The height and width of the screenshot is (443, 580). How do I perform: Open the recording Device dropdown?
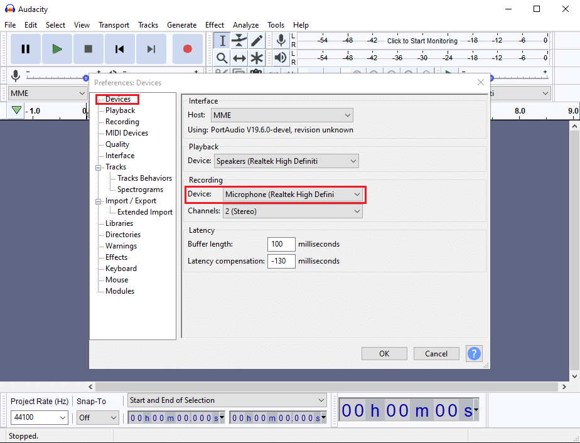(x=293, y=195)
